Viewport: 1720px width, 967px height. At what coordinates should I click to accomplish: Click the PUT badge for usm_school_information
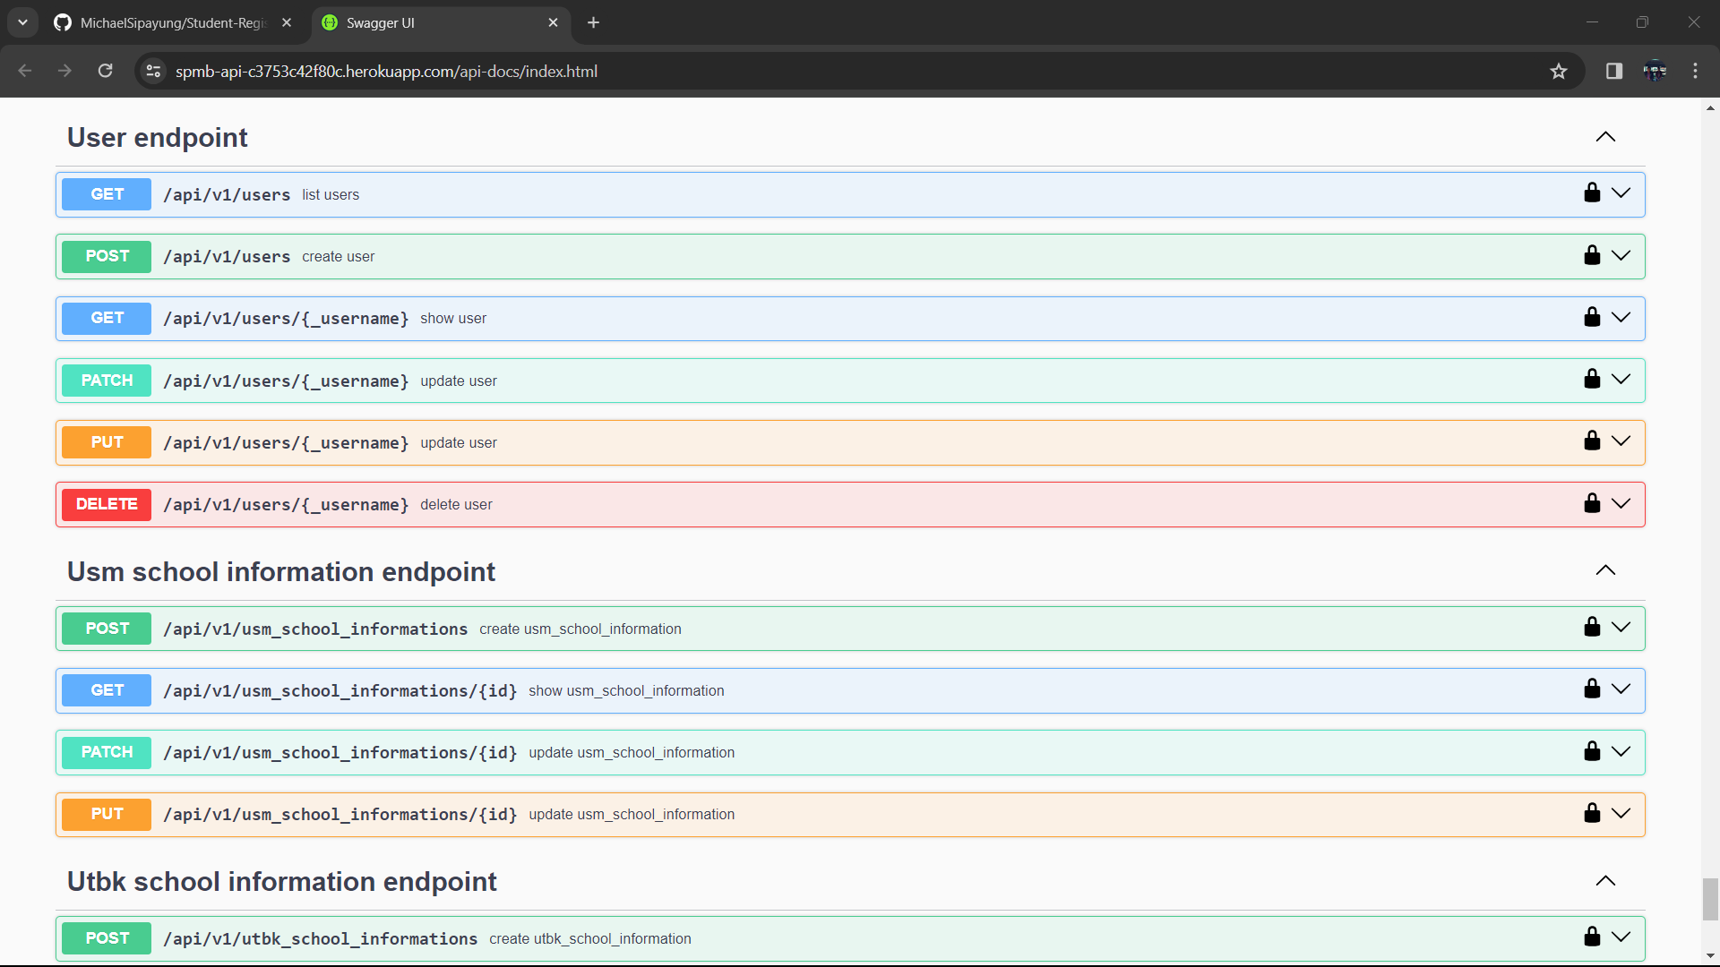tap(107, 814)
